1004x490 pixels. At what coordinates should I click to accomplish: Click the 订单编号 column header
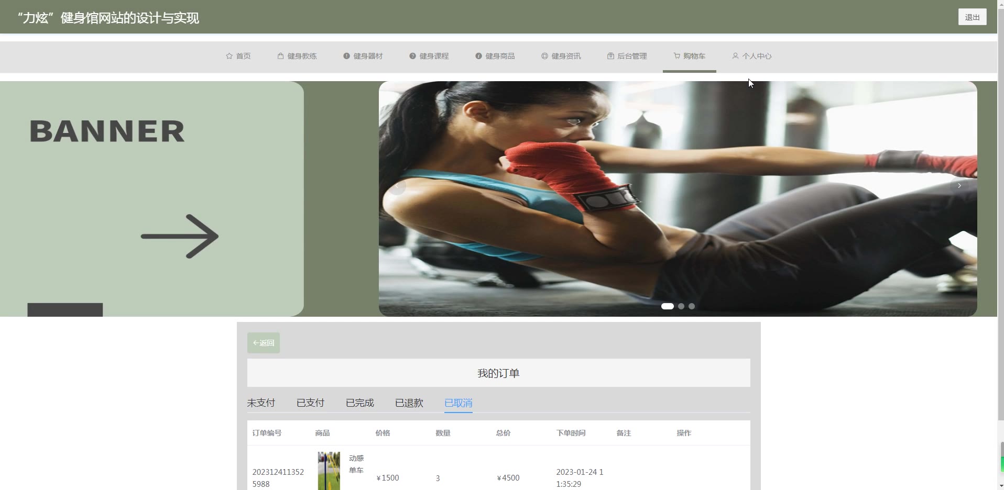pos(267,433)
